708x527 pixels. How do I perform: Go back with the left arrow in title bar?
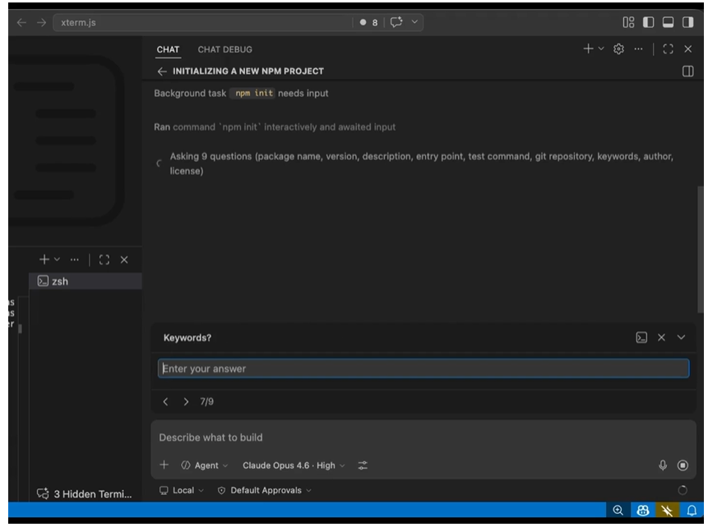(21, 22)
